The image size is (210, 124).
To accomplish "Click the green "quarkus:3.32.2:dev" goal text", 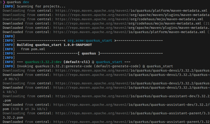I will pos(43,62).
